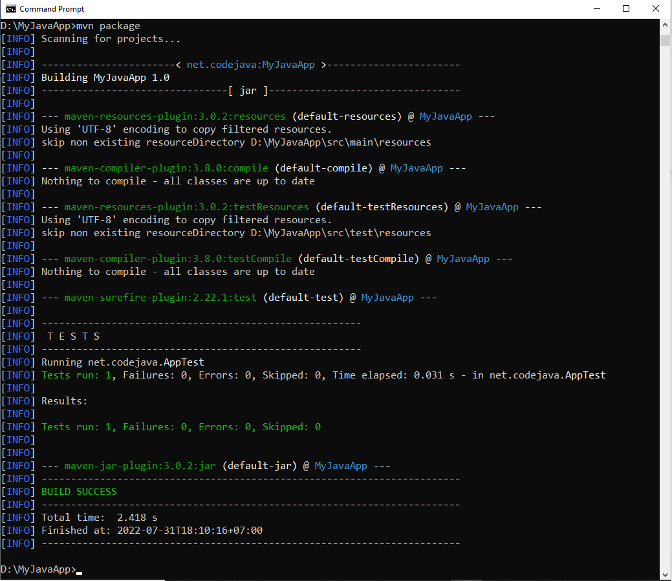Click the scrollbar up arrow
The width and height of the screenshot is (672, 581).
[666, 25]
